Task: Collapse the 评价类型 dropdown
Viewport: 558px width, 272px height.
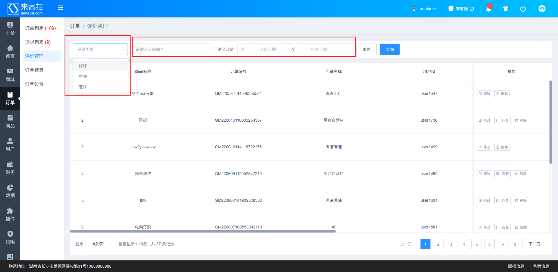Action: coord(100,49)
